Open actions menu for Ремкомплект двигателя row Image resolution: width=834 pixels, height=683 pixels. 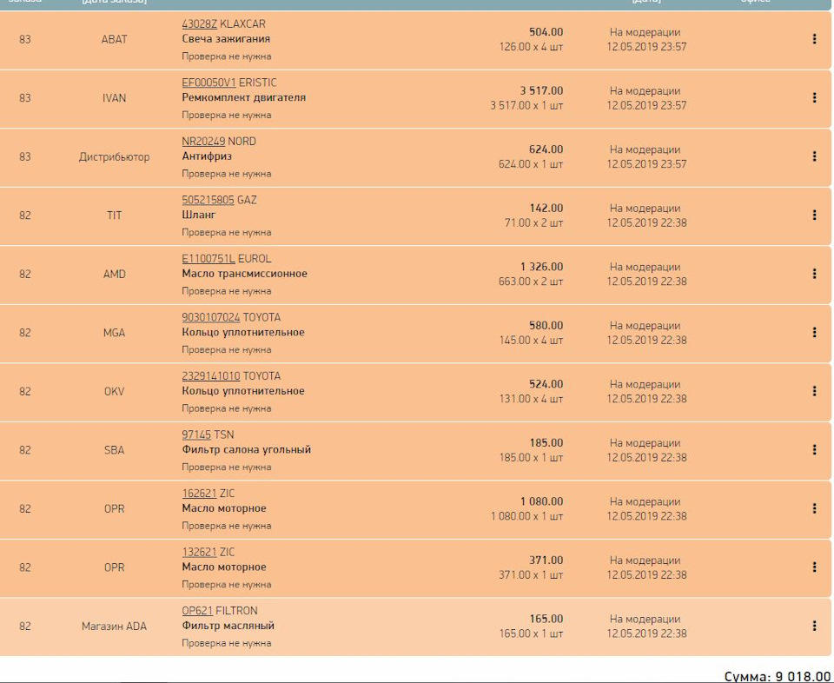[x=814, y=97]
